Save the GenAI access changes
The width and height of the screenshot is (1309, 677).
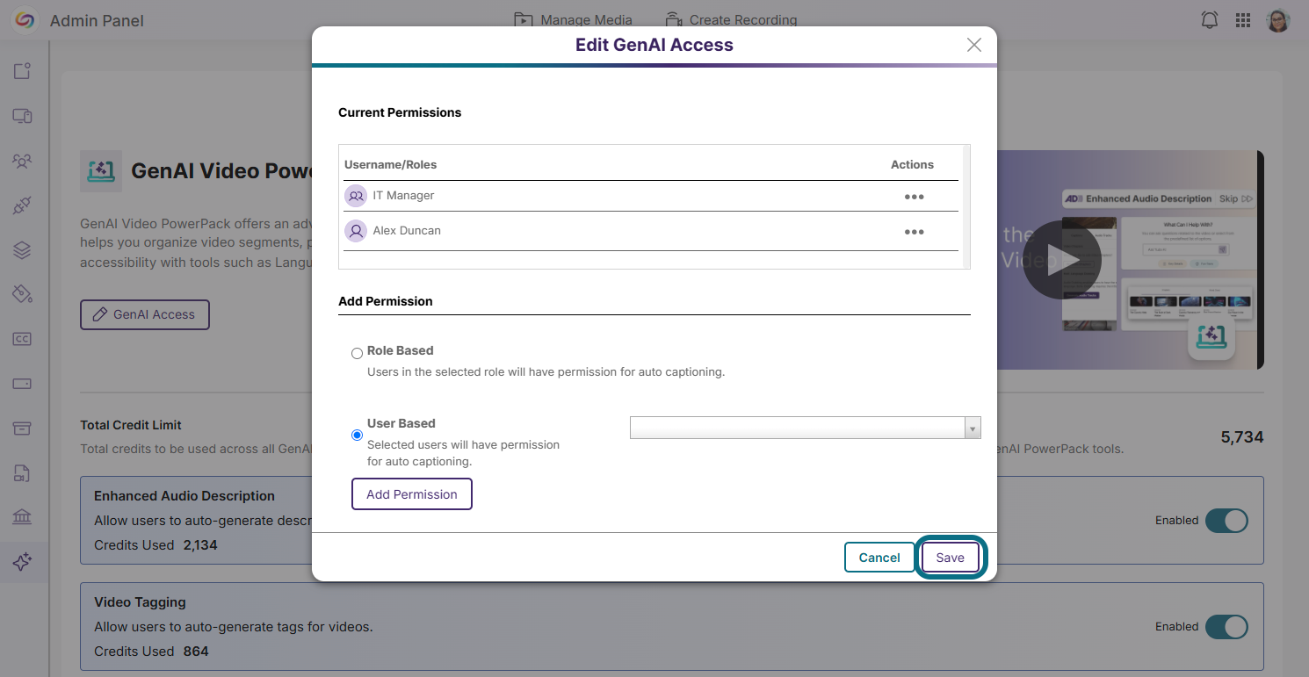click(x=950, y=558)
